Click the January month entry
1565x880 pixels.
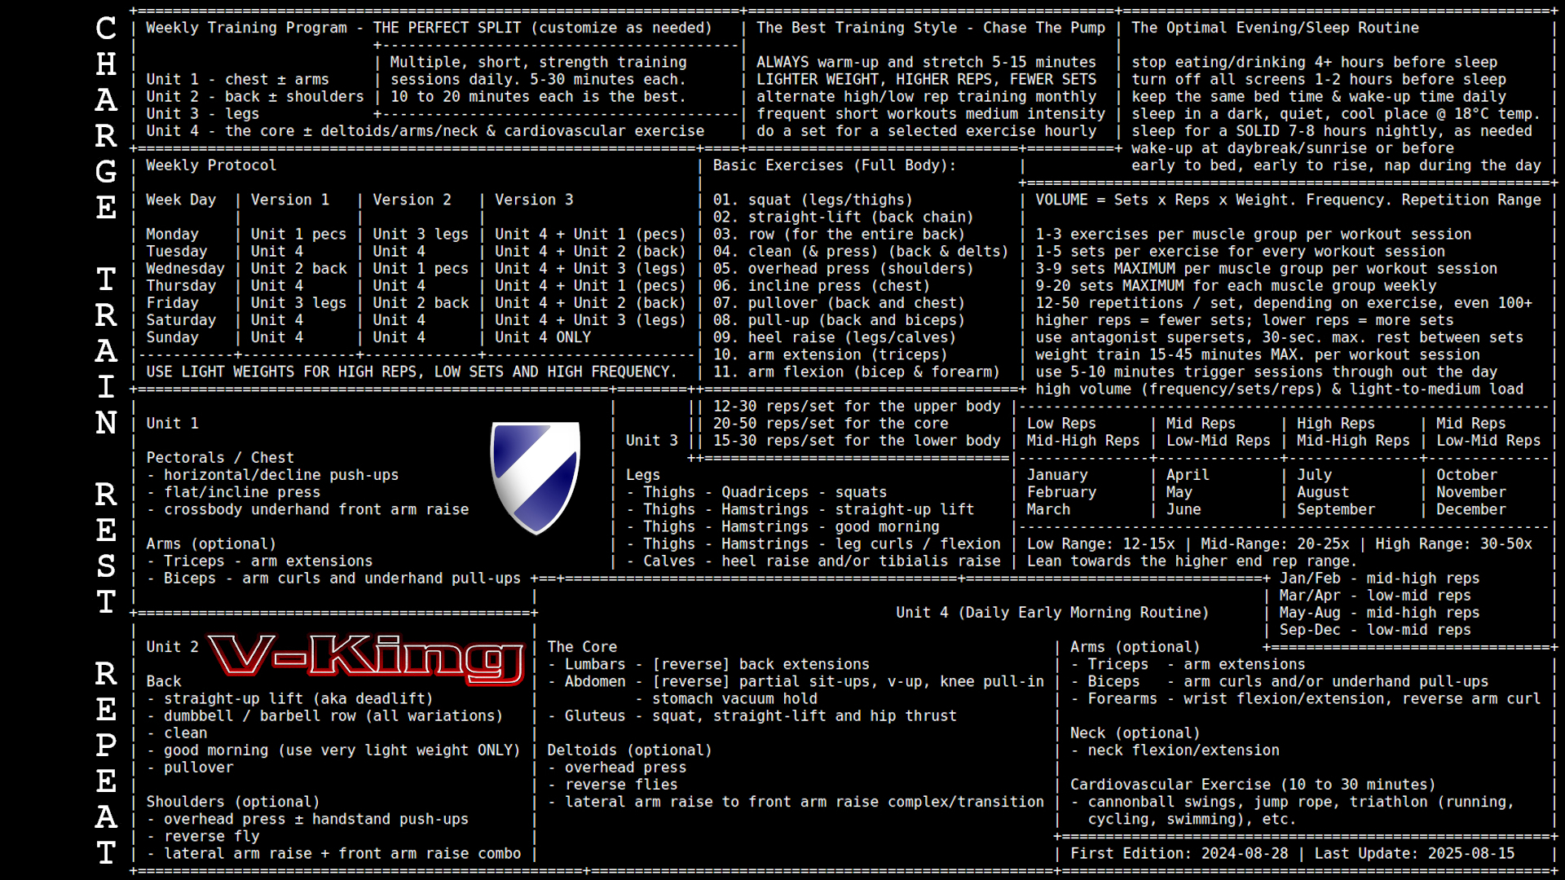coord(1056,475)
